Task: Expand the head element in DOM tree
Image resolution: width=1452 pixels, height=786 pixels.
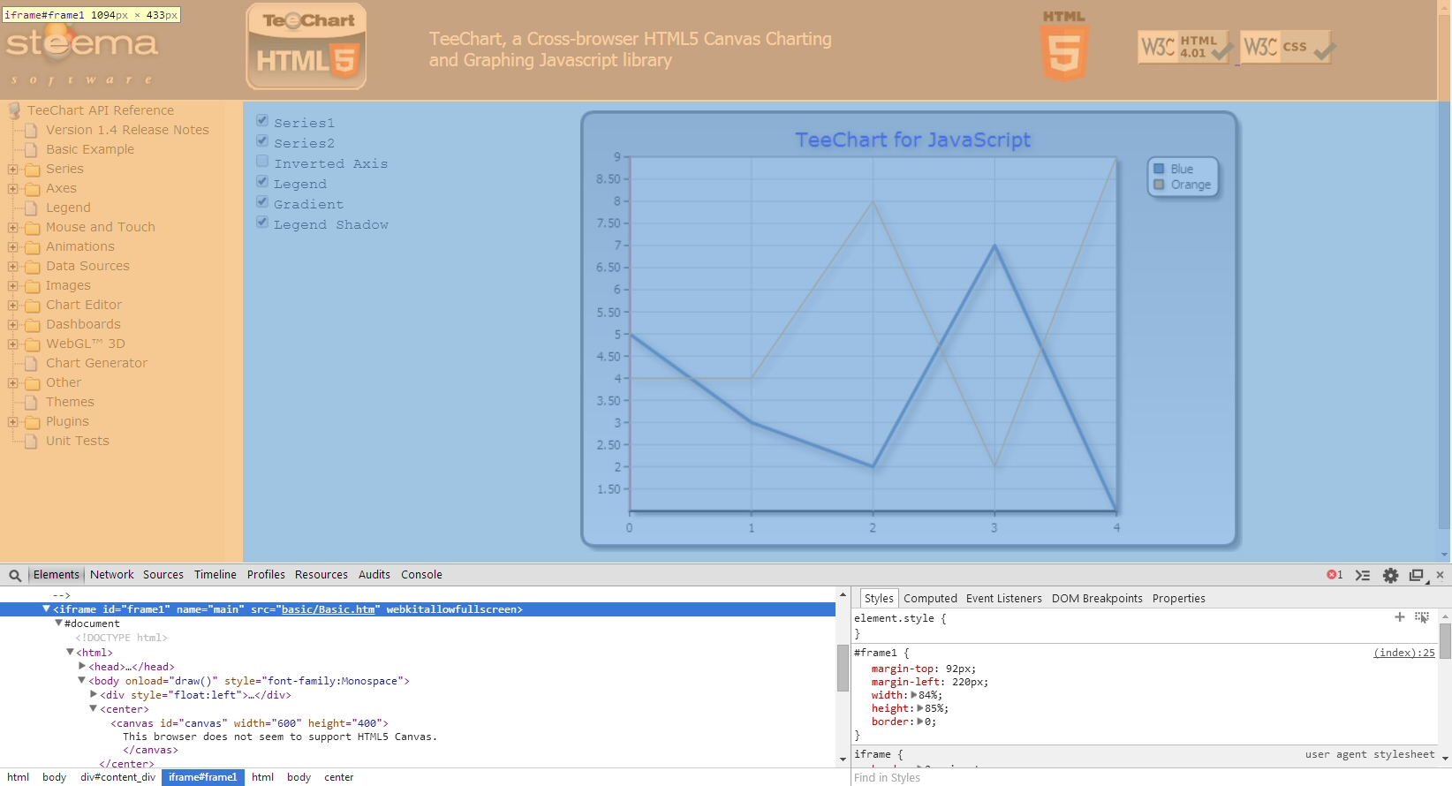Action: pos(82,667)
